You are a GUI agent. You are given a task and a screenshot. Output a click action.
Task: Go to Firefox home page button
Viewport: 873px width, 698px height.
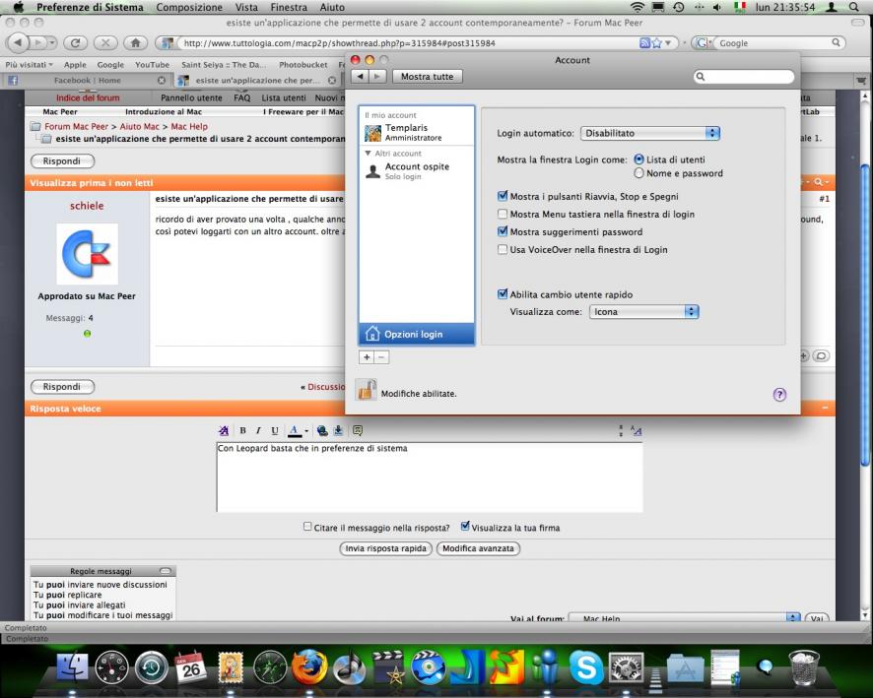135,43
